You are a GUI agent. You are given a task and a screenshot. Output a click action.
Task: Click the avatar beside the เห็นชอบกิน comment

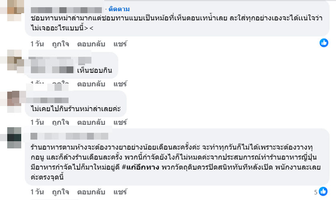tap(11, 62)
